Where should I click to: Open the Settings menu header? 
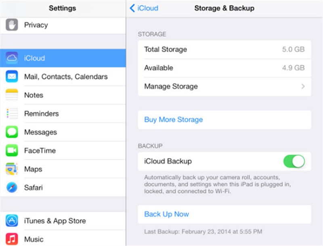[62, 8]
